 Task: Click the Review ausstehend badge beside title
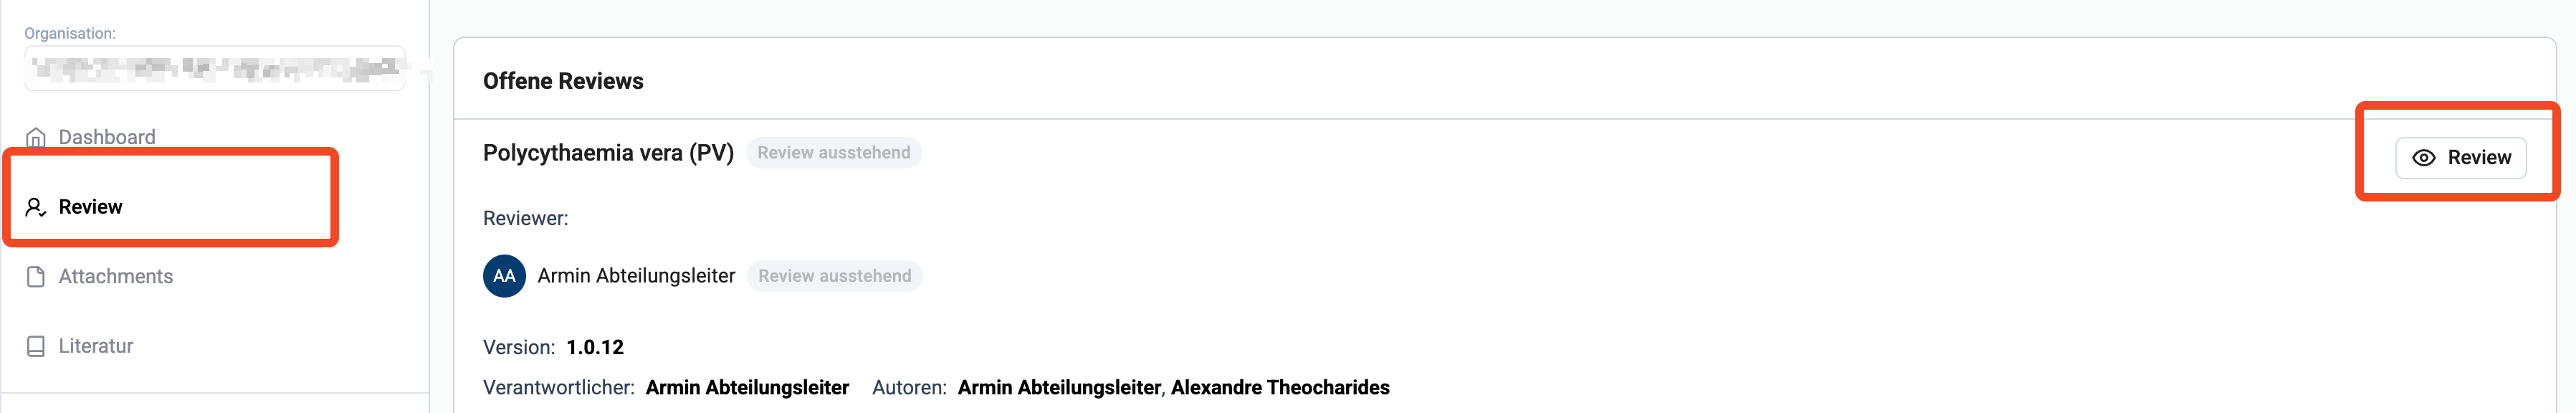[x=833, y=153]
